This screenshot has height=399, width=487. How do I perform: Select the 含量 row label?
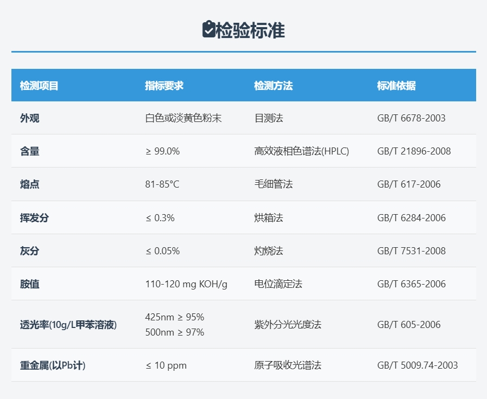pos(29,151)
